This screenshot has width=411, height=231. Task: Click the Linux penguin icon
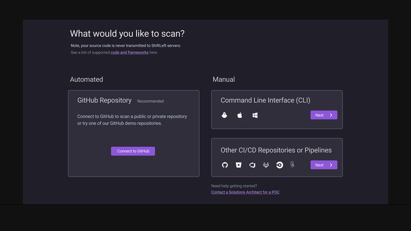click(224, 115)
